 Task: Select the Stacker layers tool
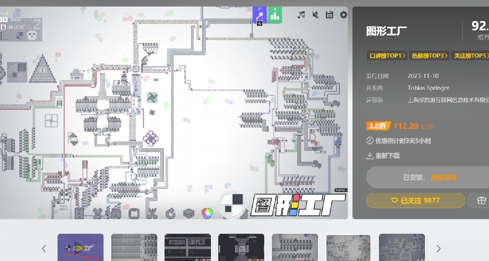click(x=189, y=214)
